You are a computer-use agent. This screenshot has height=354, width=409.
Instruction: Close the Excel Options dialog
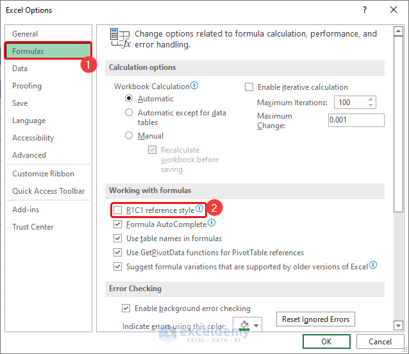394,10
